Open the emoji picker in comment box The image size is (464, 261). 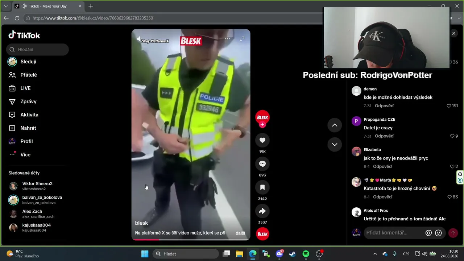point(438,233)
